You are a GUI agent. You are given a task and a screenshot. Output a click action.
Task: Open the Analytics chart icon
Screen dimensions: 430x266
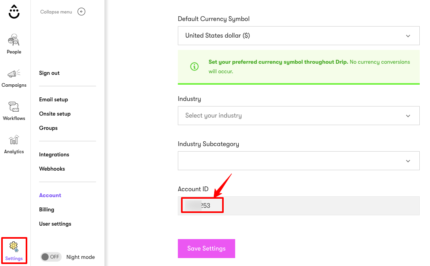14,140
